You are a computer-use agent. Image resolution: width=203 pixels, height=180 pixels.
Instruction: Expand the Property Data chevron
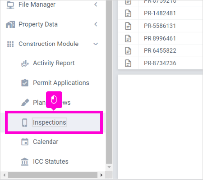coord(96,24)
